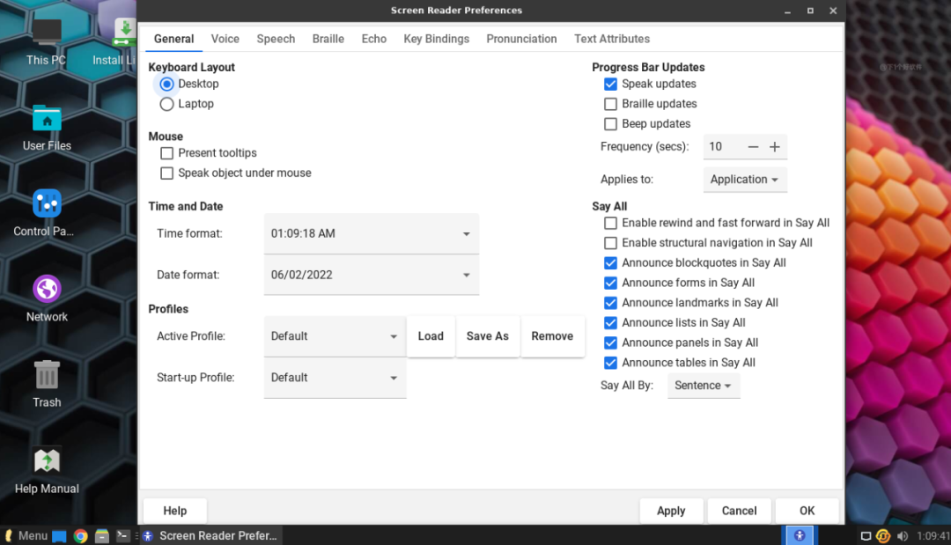Screen dimensions: 951x545
Task: Select the Laptop keyboard layout
Action: click(167, 104)
